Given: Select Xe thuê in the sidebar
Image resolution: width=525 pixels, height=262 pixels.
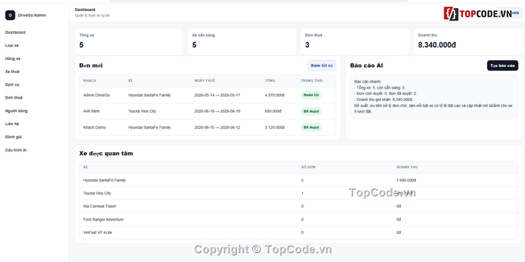Looking at the screenshot, I should click(x=12, y=72).
